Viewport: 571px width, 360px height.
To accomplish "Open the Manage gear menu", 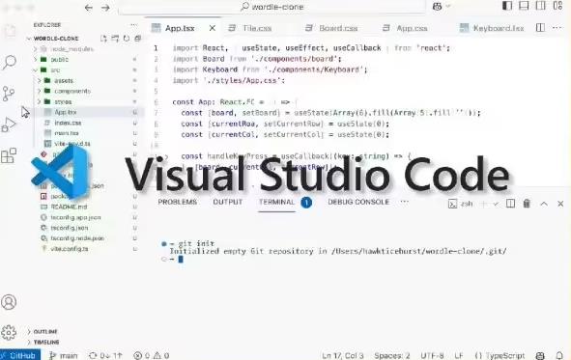I will [9, 332].
